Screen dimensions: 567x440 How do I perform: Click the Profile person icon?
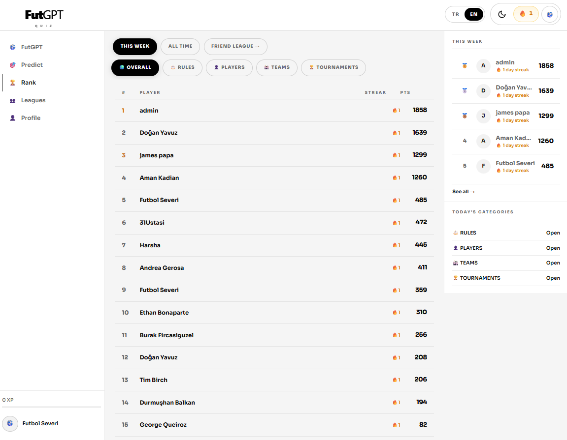(x=13, y=118)
